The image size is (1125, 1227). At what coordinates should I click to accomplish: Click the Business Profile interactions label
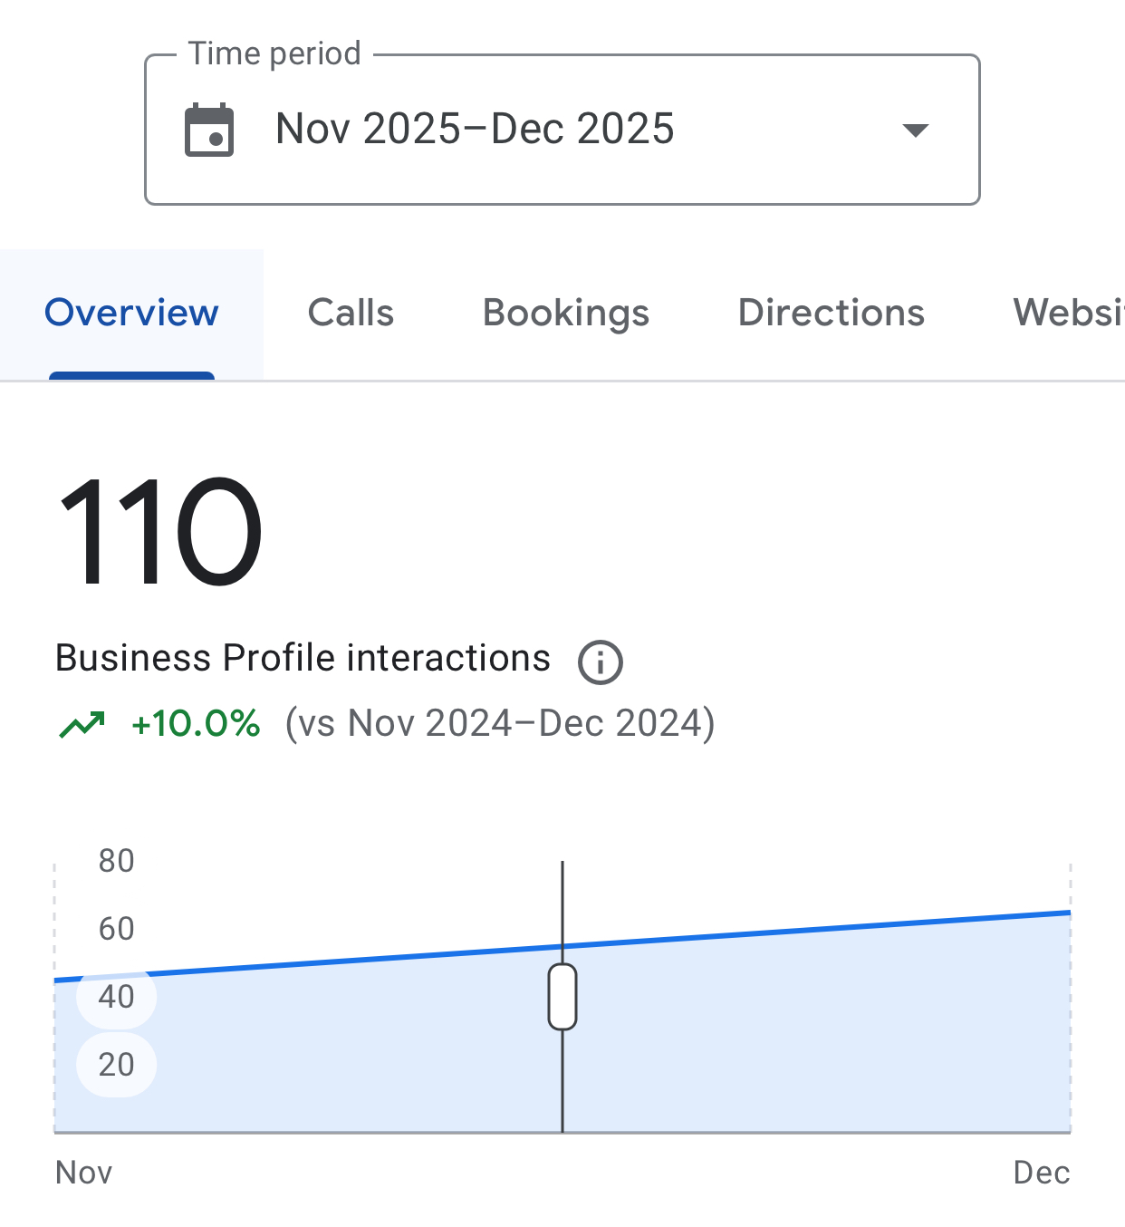click(303, 658)
